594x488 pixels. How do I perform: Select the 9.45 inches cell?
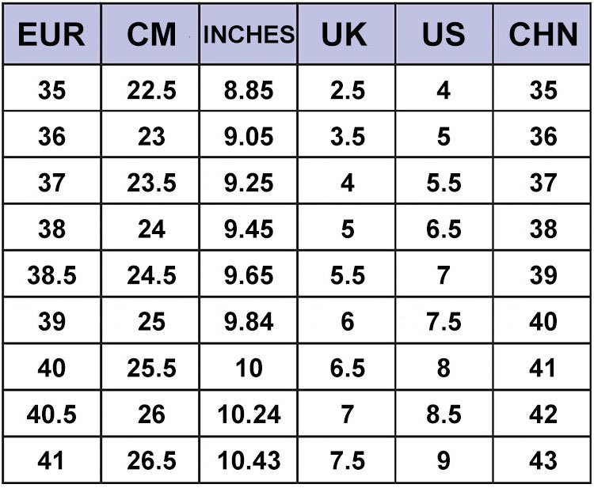tap(249, 229)
